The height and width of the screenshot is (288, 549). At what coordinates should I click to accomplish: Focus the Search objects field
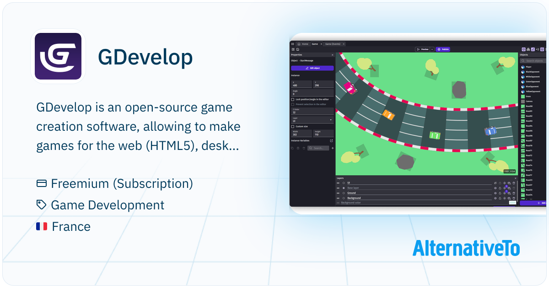pyautogui.click(x=534, y=61)
